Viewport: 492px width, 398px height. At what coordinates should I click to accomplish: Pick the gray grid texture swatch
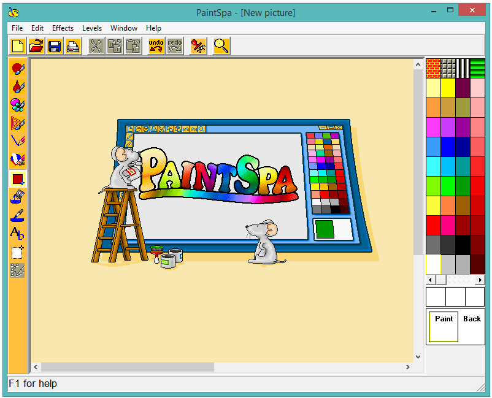pos(448,68)
